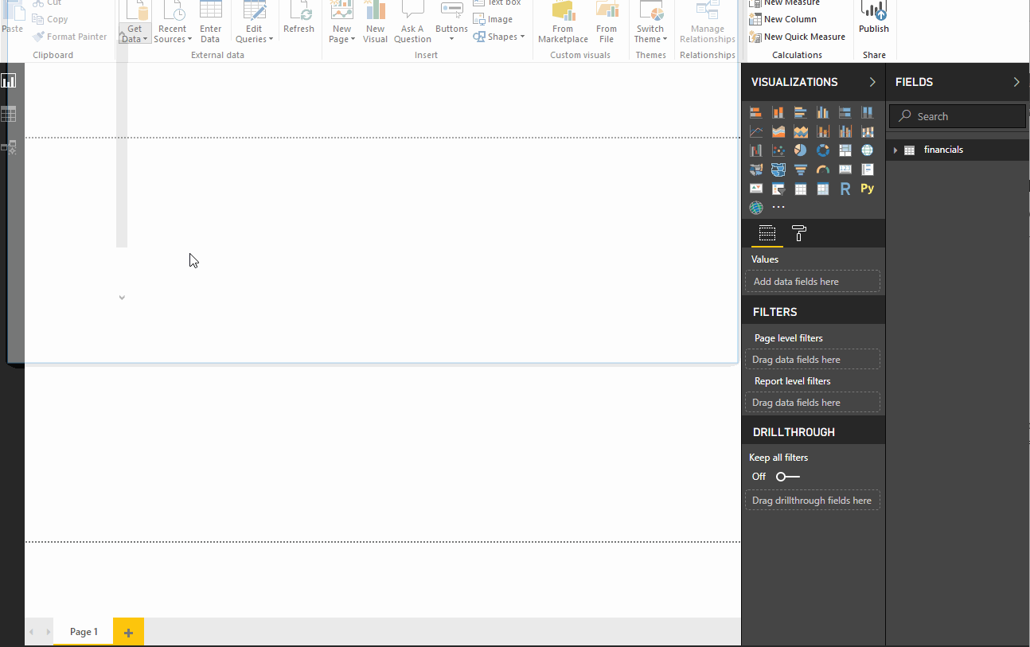Open the Format paint roller pane

click(799, 233)
